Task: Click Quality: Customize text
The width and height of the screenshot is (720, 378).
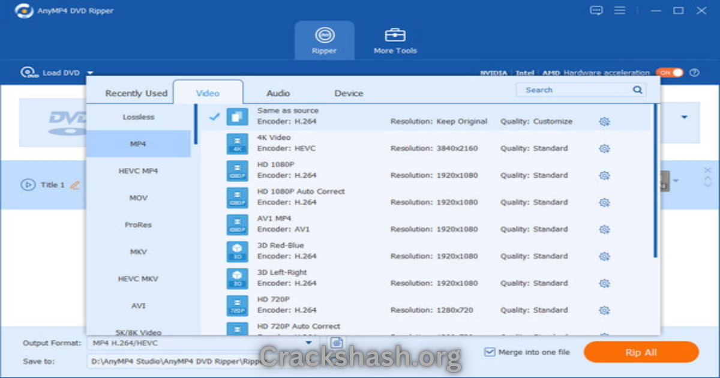Action: (x=536, y=121)
